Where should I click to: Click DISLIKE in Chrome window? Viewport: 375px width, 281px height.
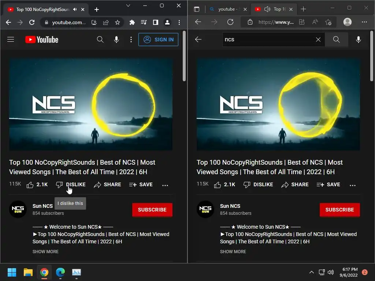[71, 185]
